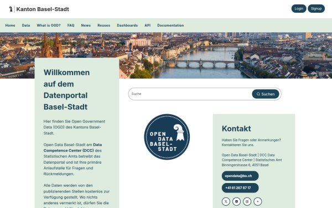Open the X (Twitter) social link
332x208 pixels.
pyautogui.click(x=226, y=201)
